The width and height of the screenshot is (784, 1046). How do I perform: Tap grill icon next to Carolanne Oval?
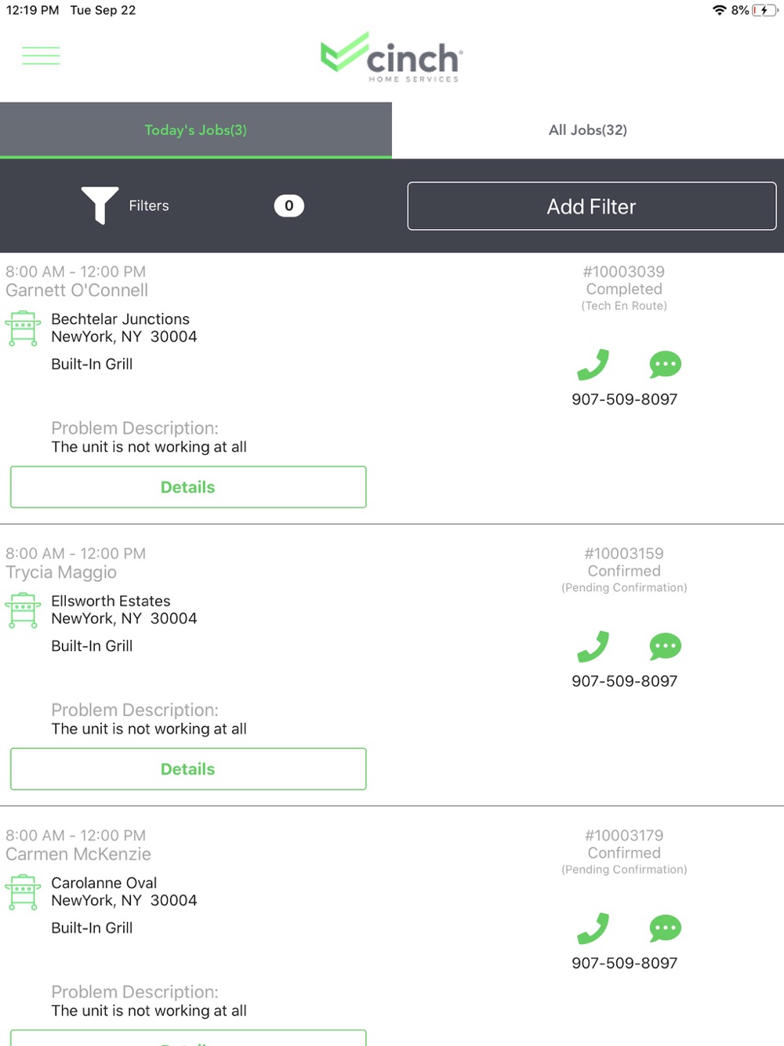[x=24, y=892]
